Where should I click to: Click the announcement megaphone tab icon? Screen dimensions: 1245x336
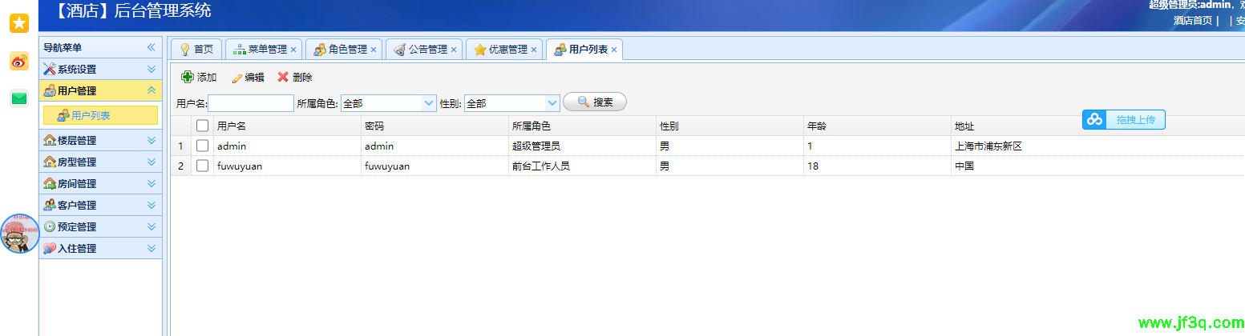[400, 50]
